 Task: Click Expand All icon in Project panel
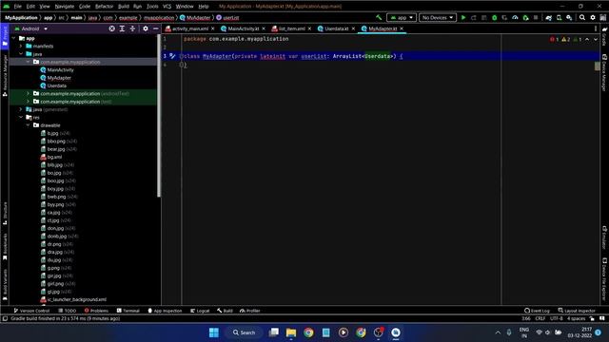(x=122, y=28)
